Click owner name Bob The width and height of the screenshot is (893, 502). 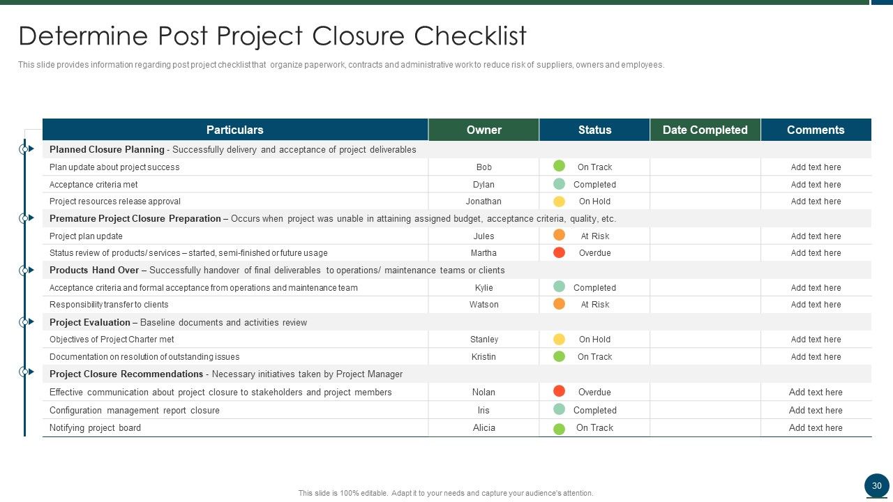pos(484,167)
